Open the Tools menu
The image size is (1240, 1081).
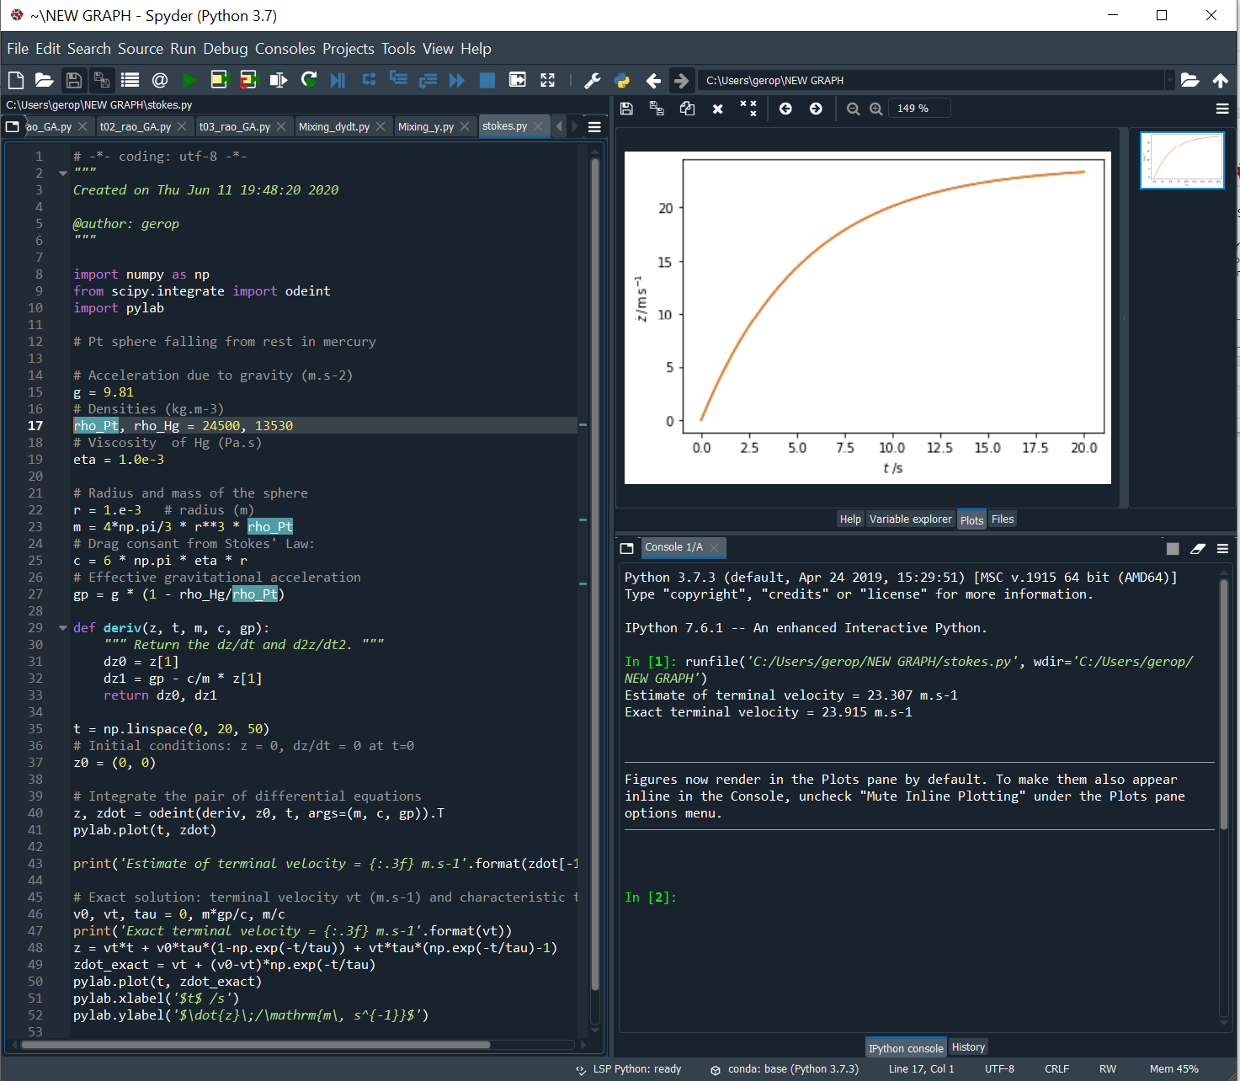(398, 49)
